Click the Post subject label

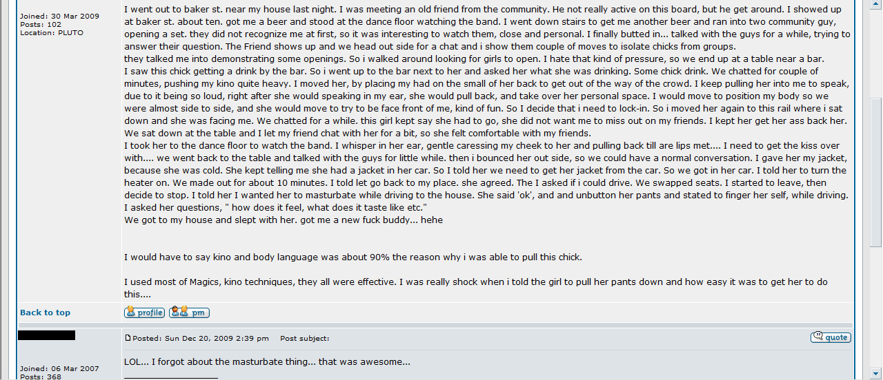305,339
